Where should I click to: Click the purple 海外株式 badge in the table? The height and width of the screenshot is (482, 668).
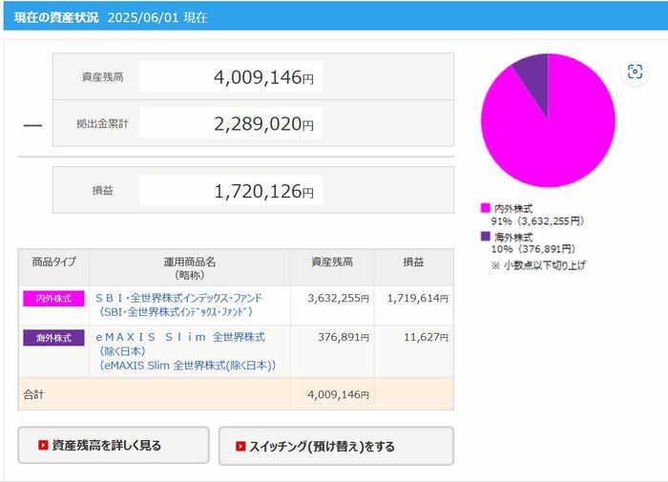(x=53, y=338)
